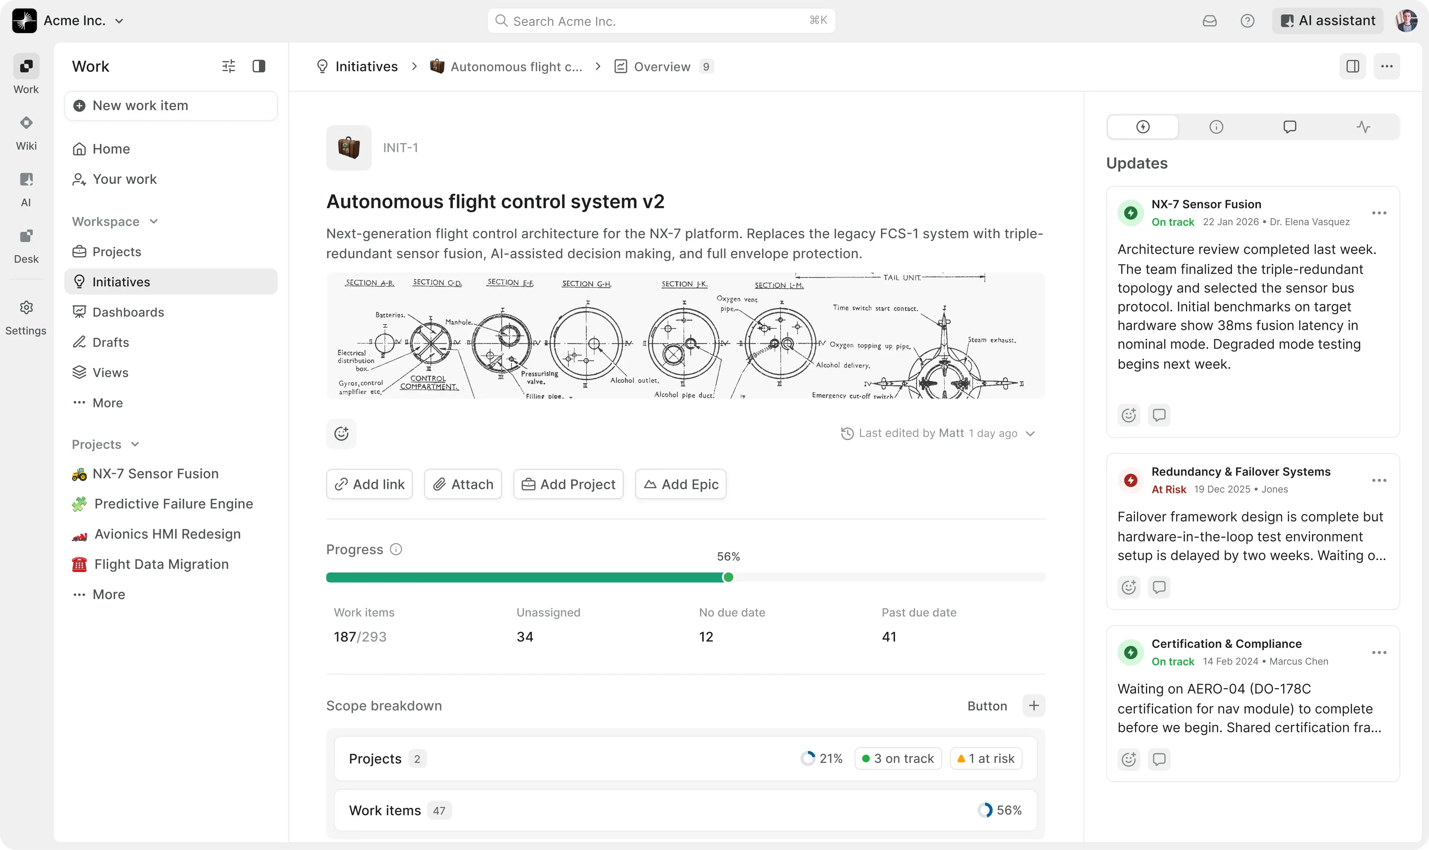Click the 56% progress bar handle
Viewport: 1429px width, 850px height.
(x=728, y=577)
